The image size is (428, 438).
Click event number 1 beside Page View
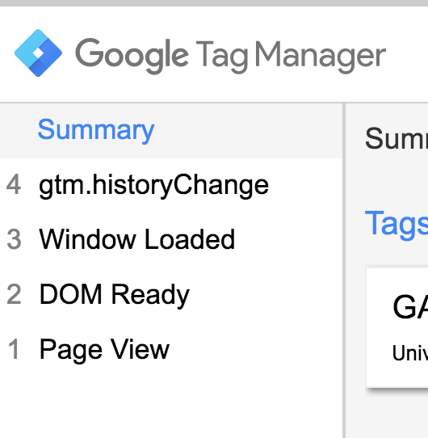[14, 349]
